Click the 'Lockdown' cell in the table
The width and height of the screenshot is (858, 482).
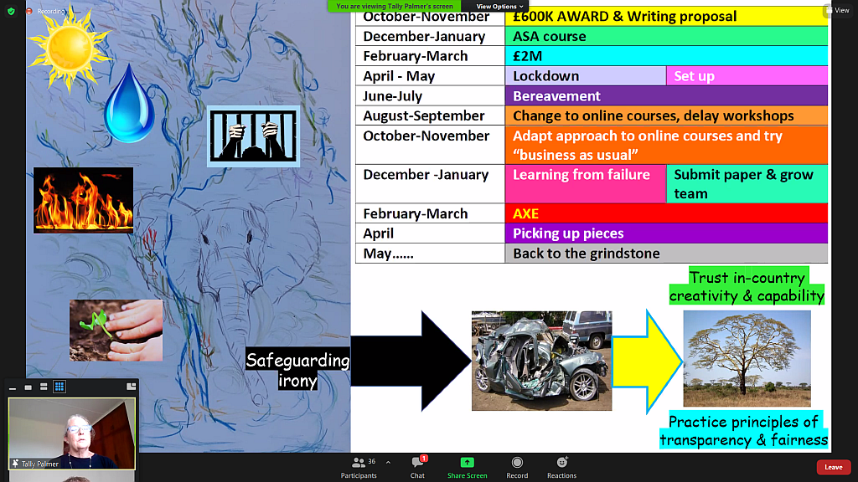586,76
